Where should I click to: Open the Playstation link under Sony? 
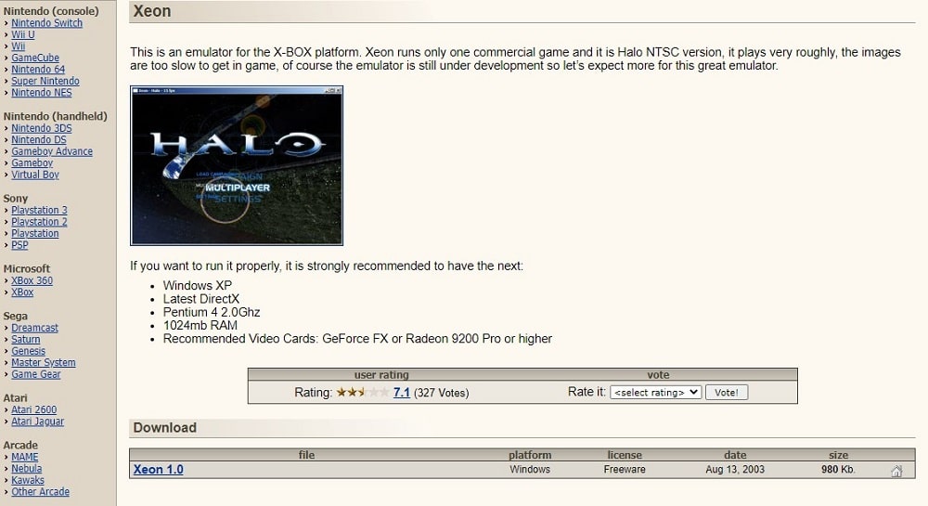35,233
